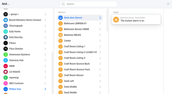Click the Batteries MEx03 device icon
This screenshot has width=172, height=94.
click(60, 35)
